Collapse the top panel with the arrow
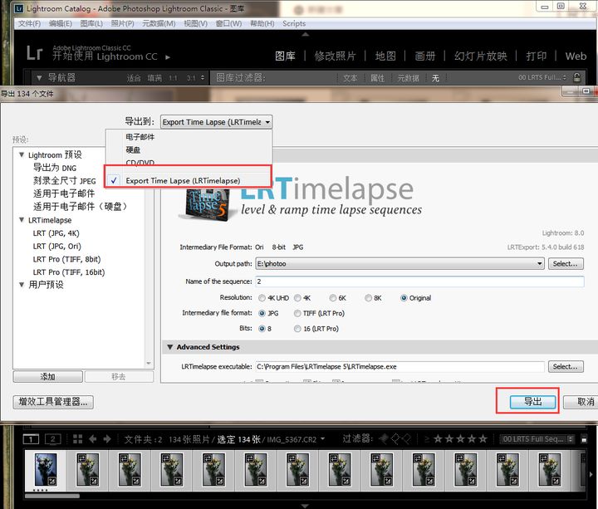The width and height of the screenshot is (598, 509). (305, 34)
